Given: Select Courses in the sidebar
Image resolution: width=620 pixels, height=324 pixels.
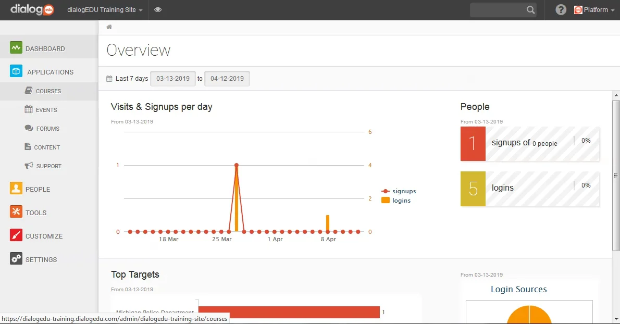Looking at the screenshot, I should (x=49, y=91).
